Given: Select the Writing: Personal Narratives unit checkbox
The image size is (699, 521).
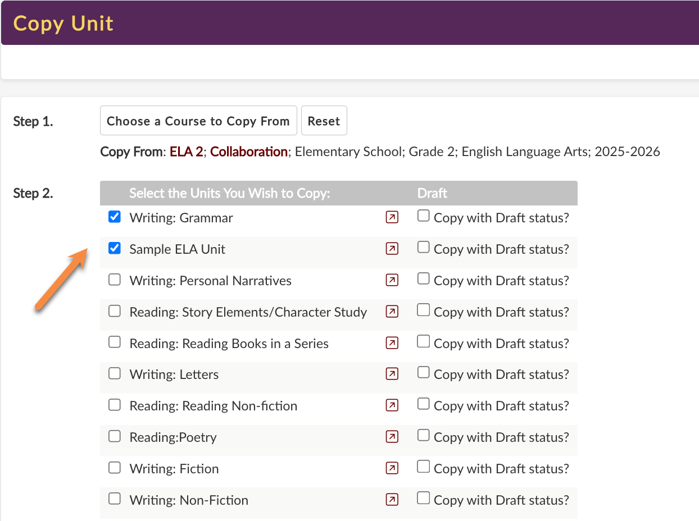Looking at the screenshot, I should click(115, 280).
